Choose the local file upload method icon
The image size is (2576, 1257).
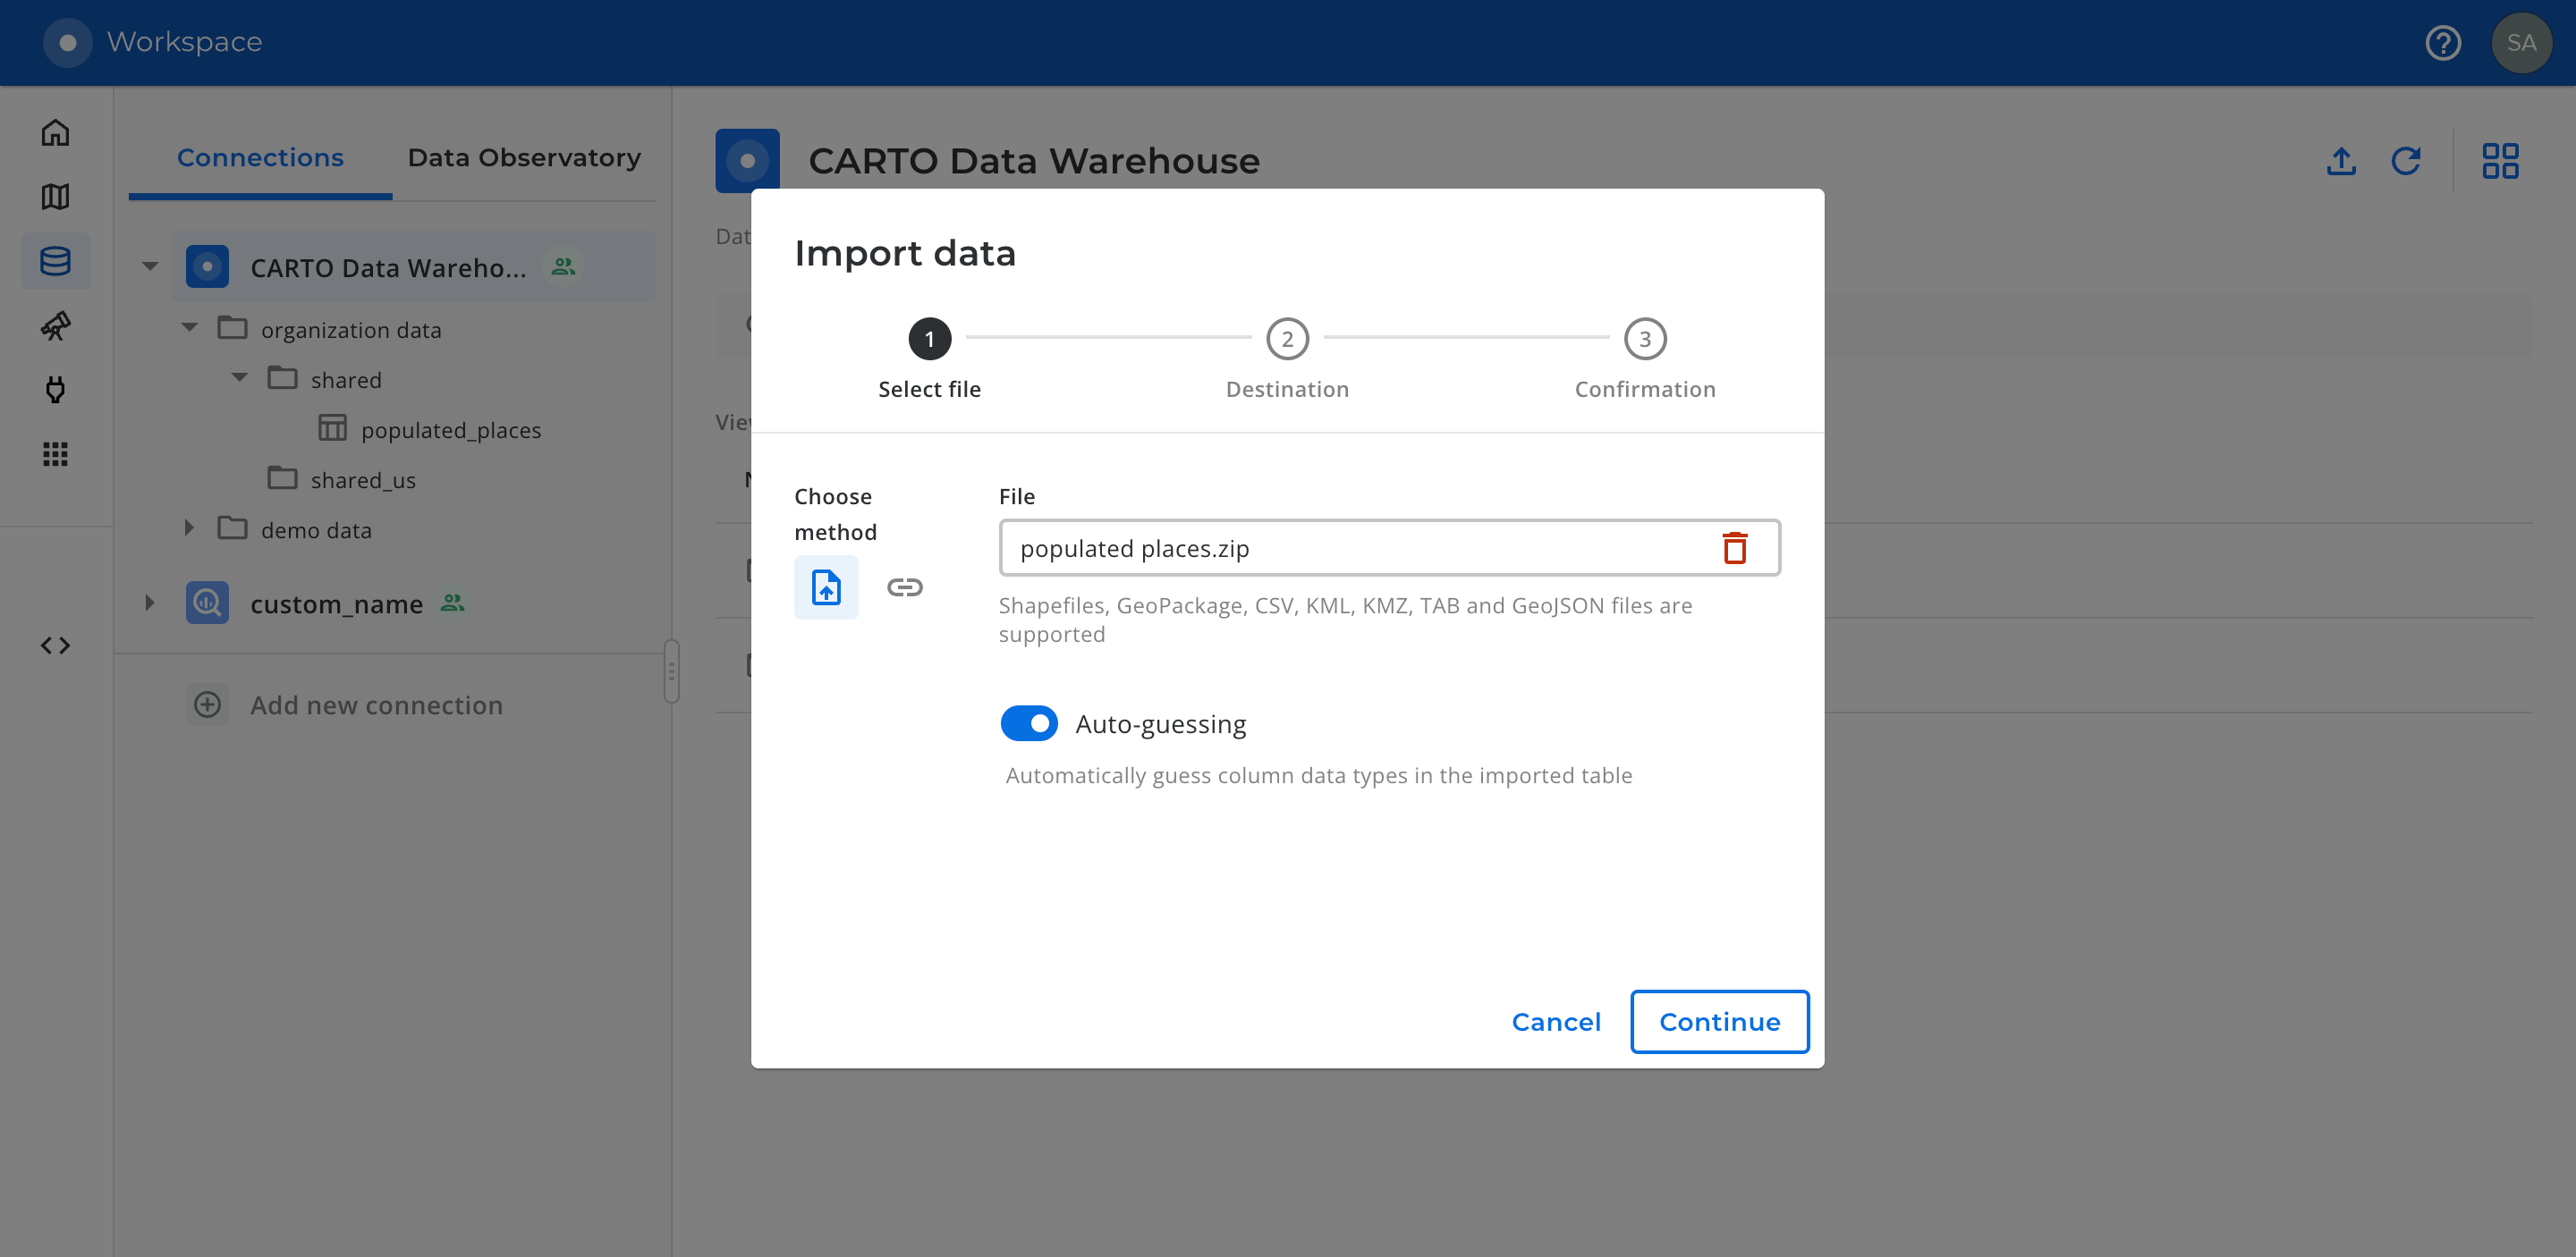pyautogui.click(x=826, y=587)
